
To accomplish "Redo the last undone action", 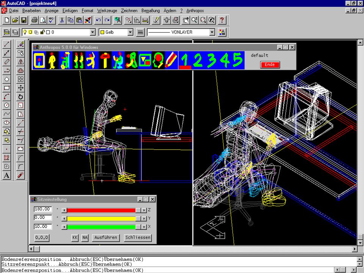I will point(107,20).
